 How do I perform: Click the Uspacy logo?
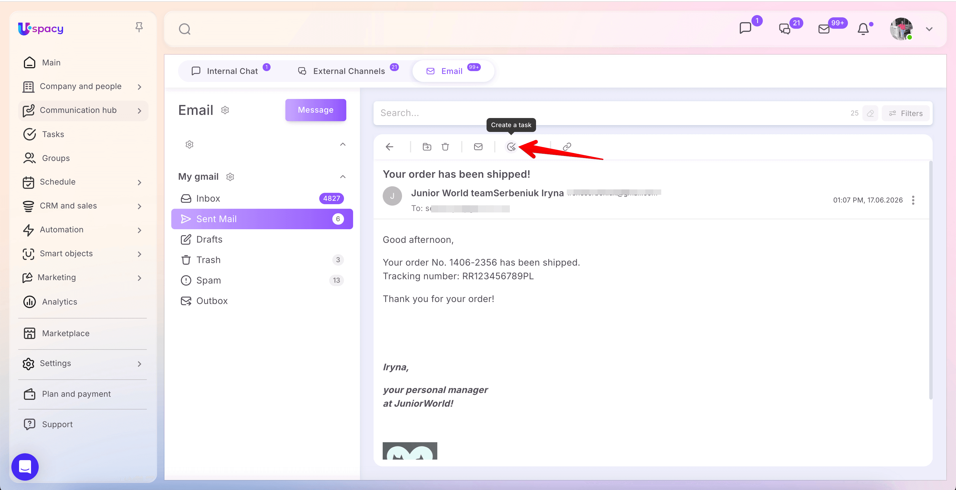pos(41,28)
